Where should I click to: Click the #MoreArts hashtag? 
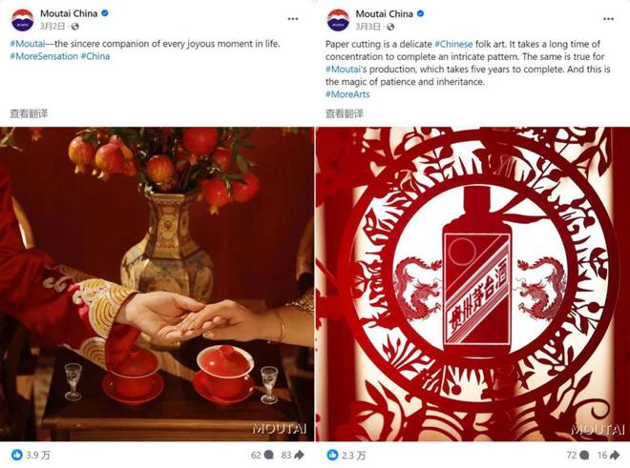pyautogui.click(x=346, y=94)
